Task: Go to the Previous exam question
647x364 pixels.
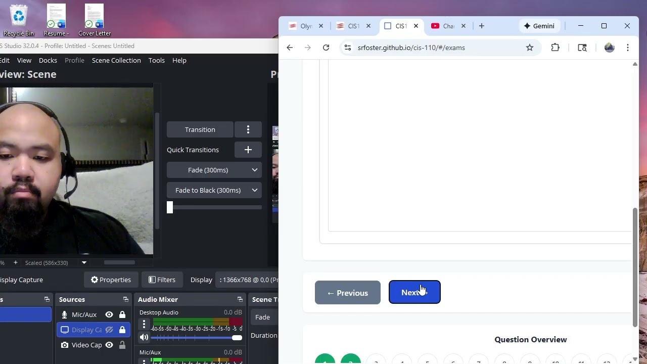Action: click(x=348, y=293)
